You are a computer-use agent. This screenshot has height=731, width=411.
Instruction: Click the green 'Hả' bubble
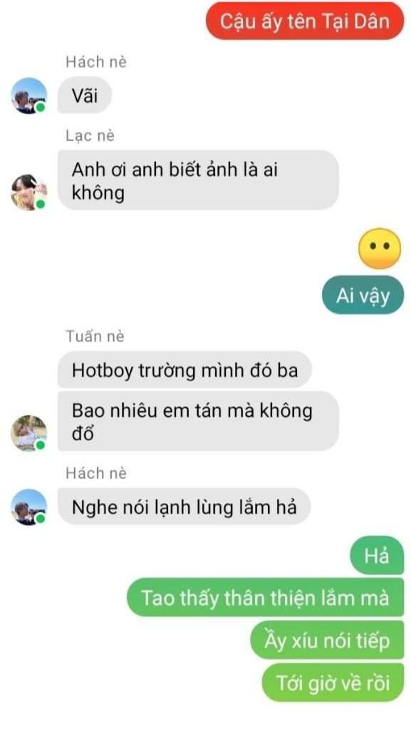[377, 555]
